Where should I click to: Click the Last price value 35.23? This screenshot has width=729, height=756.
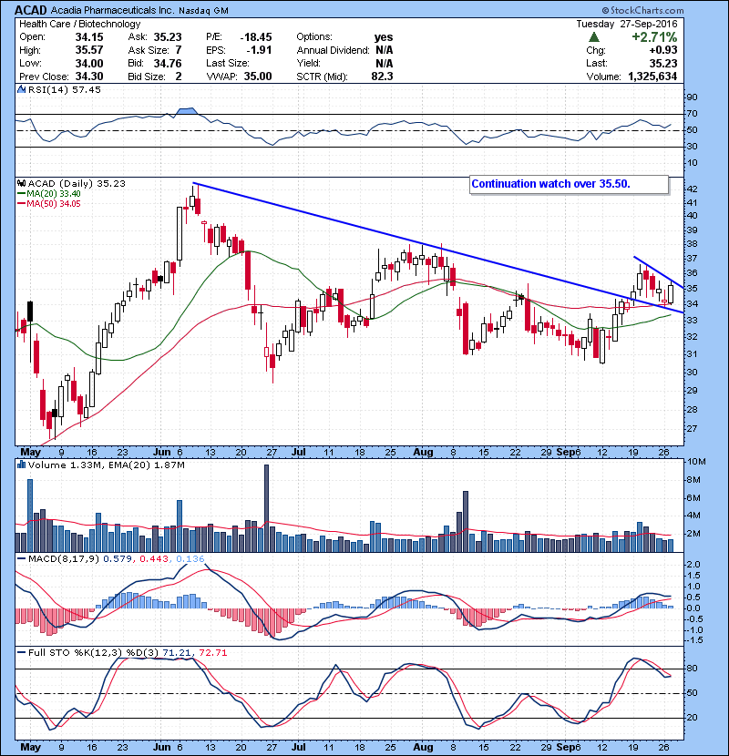click(662, 63)
